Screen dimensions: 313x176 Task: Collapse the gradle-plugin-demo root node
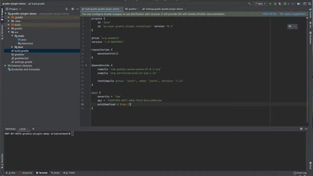[x=5, y=14]
